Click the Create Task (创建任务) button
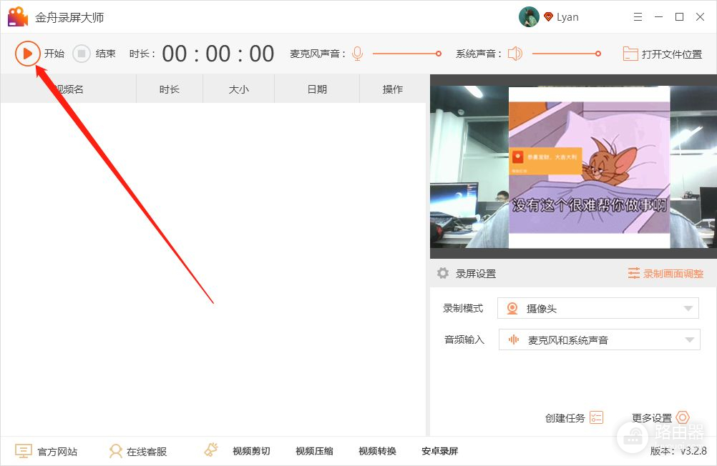This screenshot has width=717, height=466. pyautogui.click(x=573, y=418)
